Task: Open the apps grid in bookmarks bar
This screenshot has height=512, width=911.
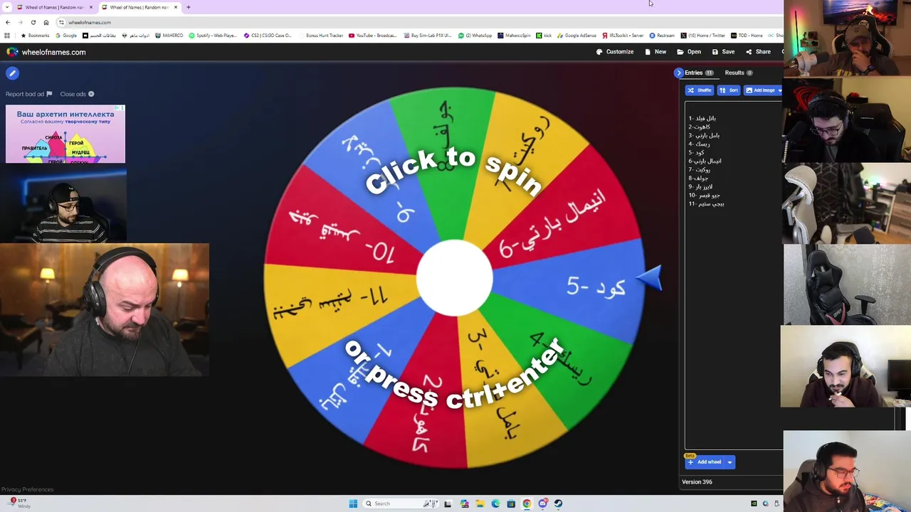Action: coord(7,36)
